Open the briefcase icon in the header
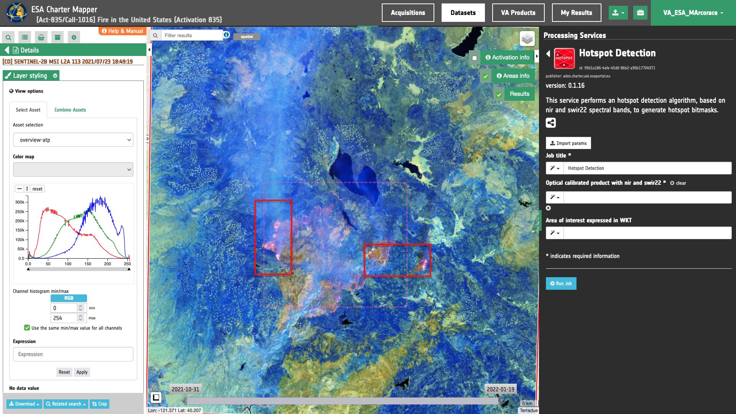Screen dimensions: 736x414 point(640,13)
